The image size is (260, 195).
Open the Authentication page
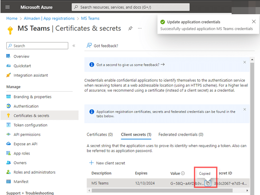tap(26, 106)
